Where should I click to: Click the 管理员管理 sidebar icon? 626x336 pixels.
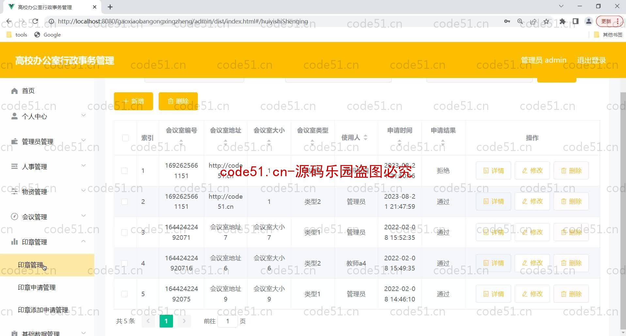(x=14, y=141)
